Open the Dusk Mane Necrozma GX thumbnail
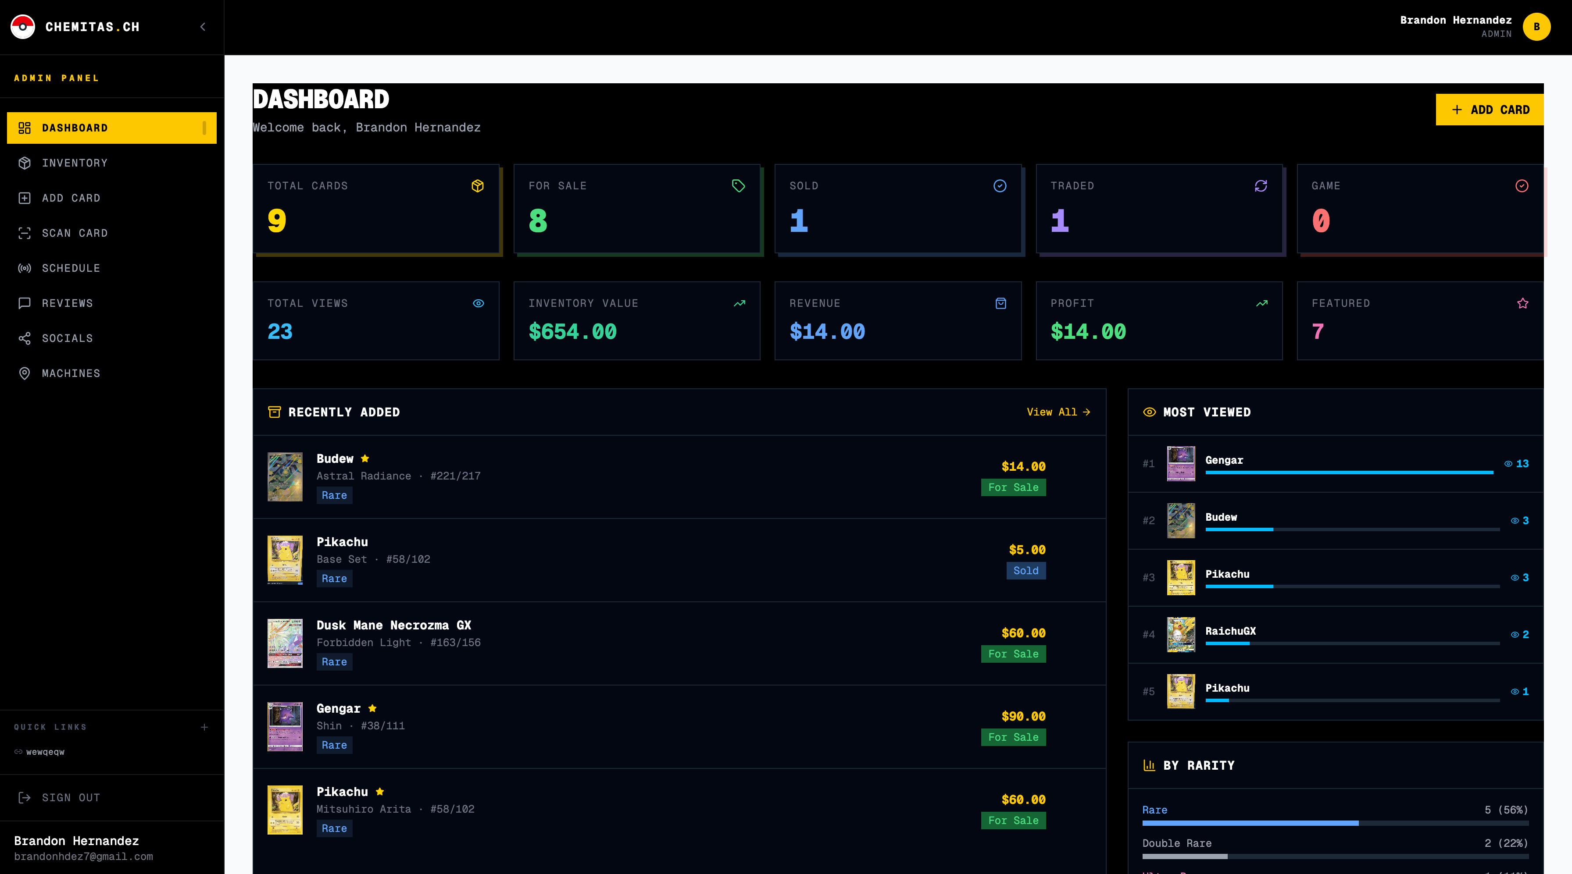The image size is (1572, 874). (x=285, y=643)
